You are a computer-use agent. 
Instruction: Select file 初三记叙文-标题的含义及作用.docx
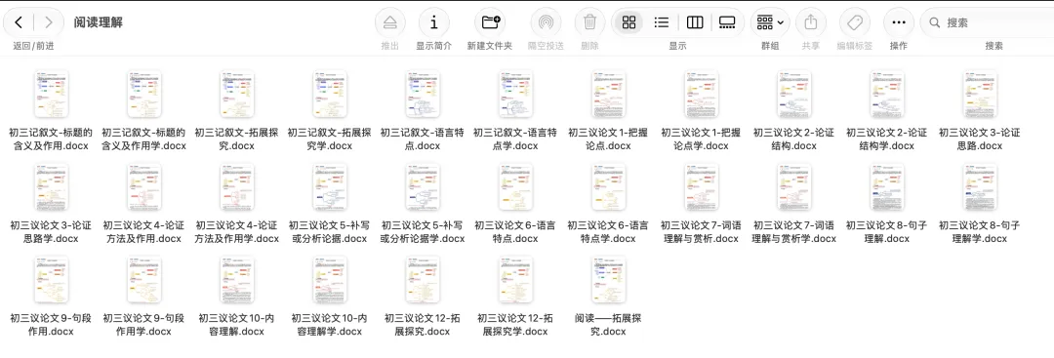pos(51,111)
